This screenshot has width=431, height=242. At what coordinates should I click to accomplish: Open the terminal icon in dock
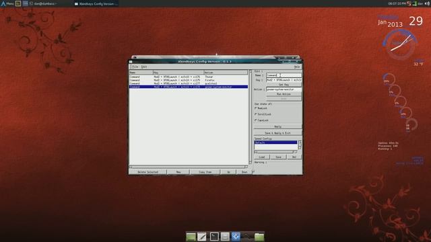[x=214, y=237]
